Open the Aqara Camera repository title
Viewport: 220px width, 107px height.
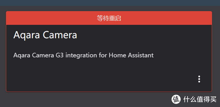pos(45,35)
